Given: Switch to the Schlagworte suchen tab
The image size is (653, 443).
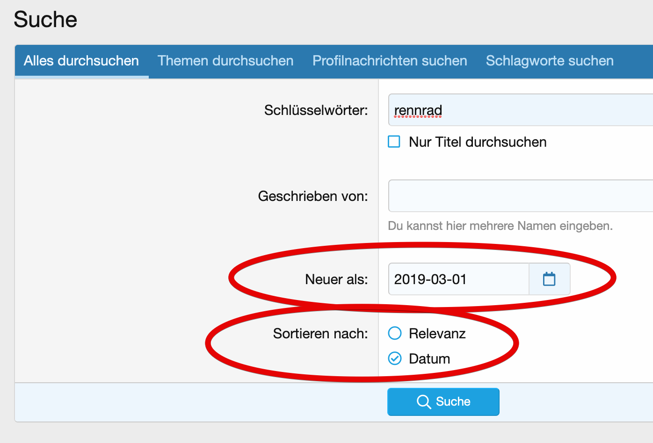Looking at the screenshot, I should (550, 61).
